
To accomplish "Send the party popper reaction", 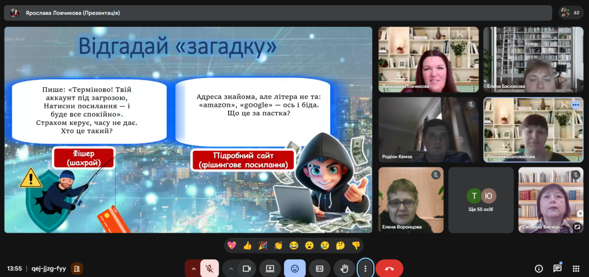I will click(263, 245).
